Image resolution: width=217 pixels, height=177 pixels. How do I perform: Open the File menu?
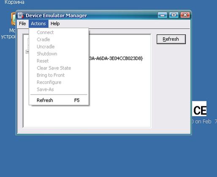coord(22,24)
